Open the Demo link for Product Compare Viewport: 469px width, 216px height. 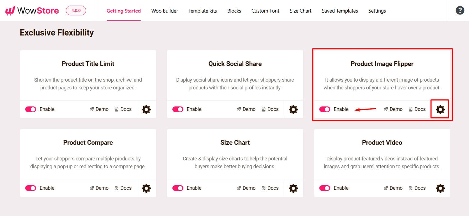coord(99,188)
